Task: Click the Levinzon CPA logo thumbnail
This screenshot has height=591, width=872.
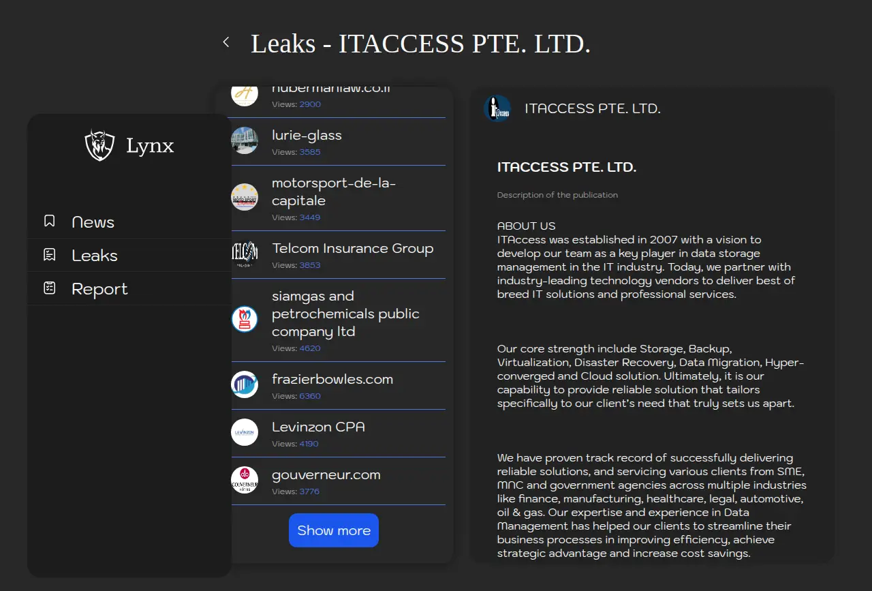Action: coord(245,432)
